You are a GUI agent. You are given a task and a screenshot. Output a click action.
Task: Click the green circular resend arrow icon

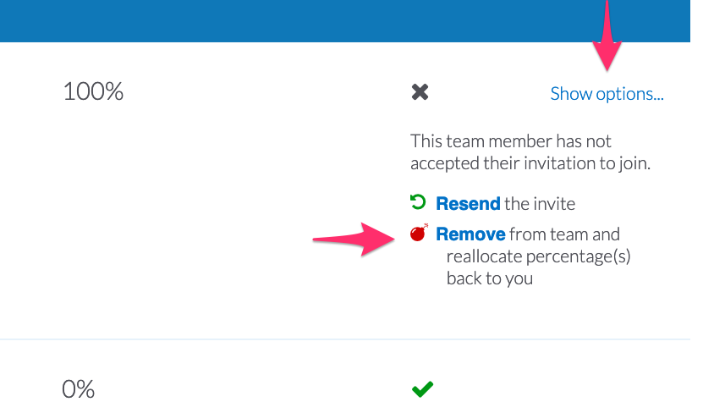[418, 202]
